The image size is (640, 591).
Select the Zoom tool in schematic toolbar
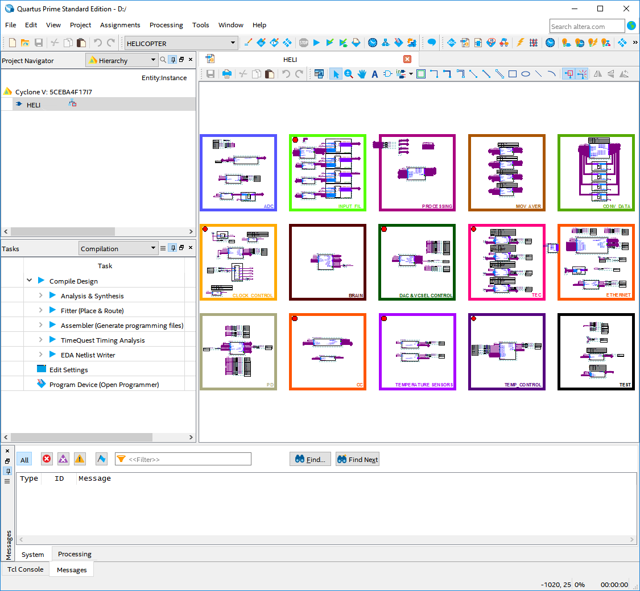click(349, 74)
